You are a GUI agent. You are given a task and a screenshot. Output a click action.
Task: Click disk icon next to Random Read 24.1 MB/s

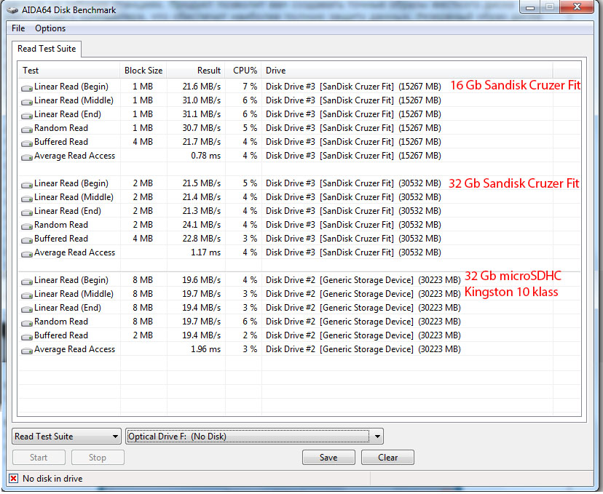(27, 226)
